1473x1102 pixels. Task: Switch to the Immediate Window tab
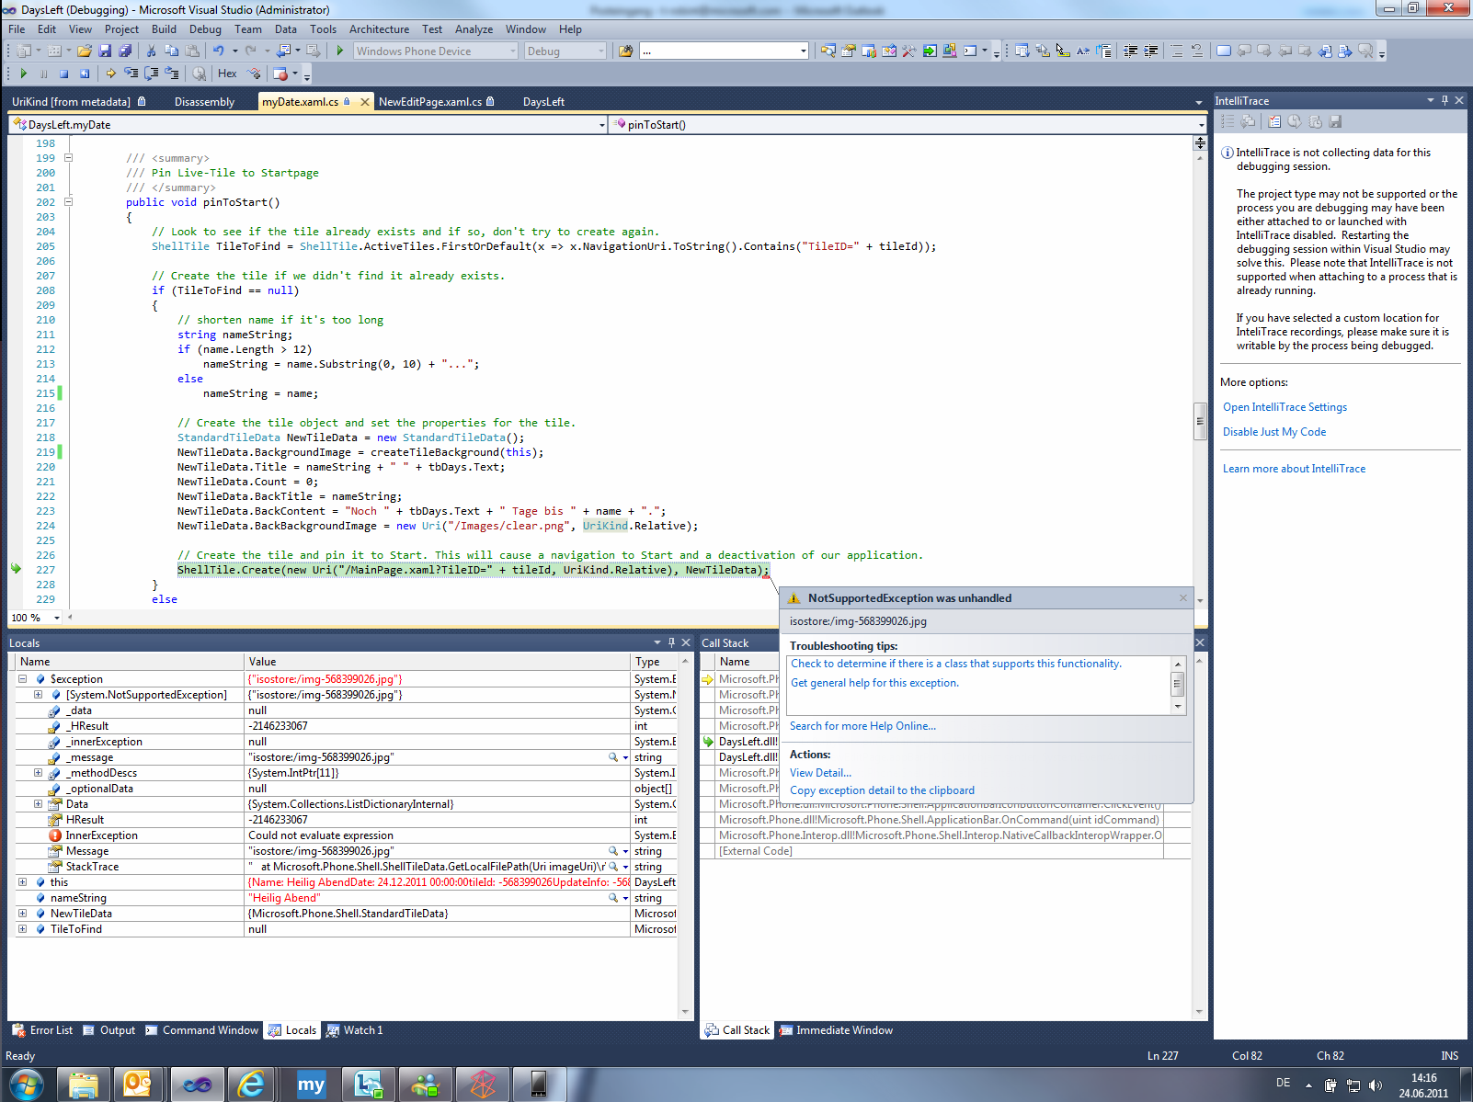836,1030
